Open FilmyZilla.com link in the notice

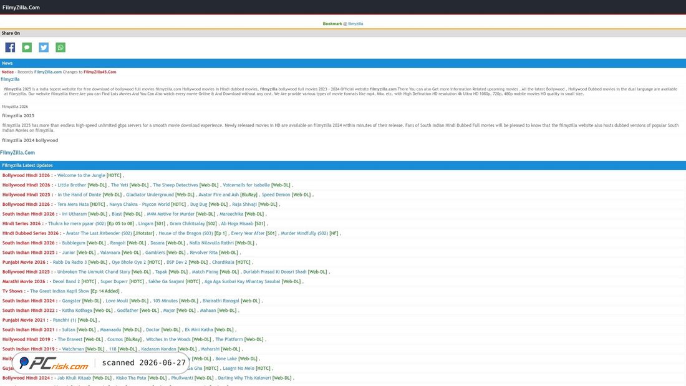[47, 72]
